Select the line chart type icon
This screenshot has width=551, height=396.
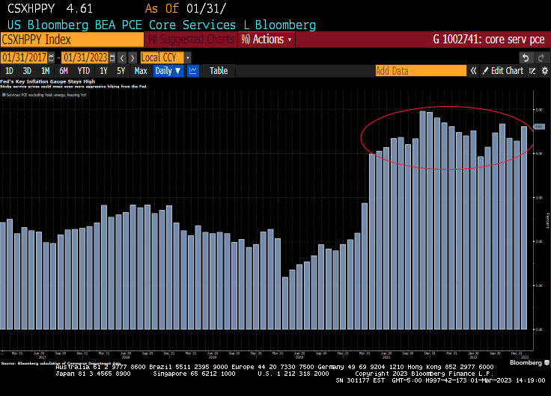click(x=193, y=71)
